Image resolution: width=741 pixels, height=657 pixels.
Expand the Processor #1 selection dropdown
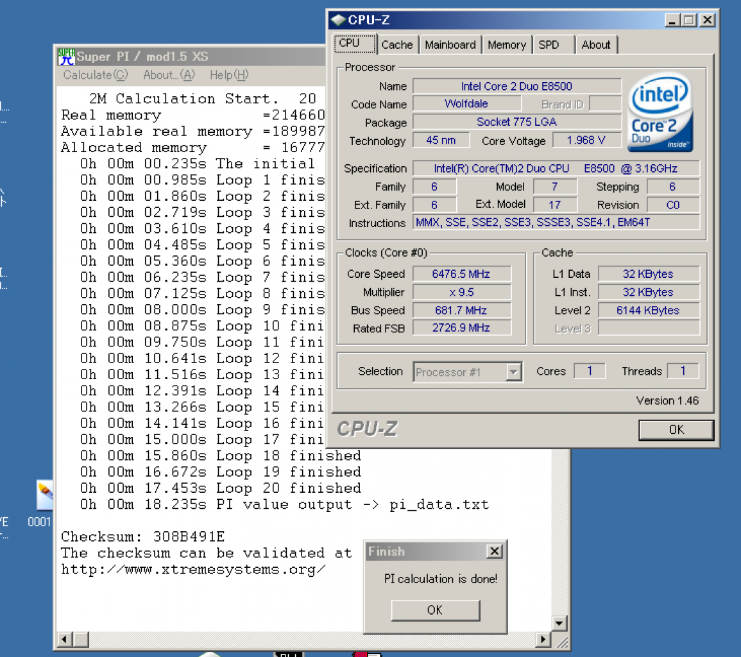514,372
